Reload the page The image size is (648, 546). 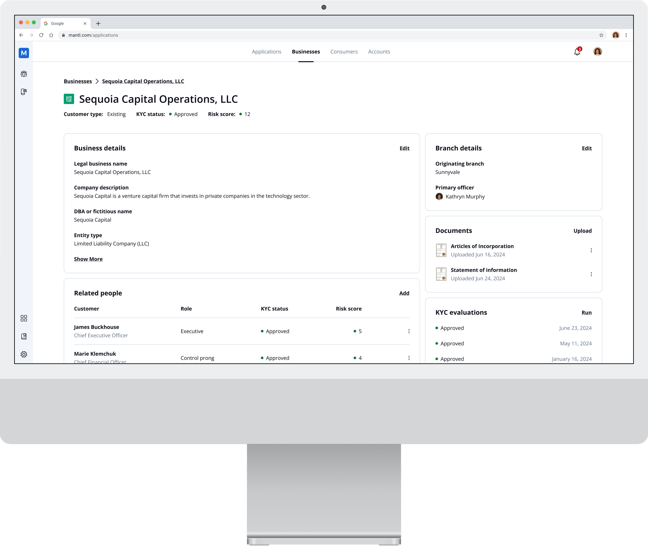[41, 35]
